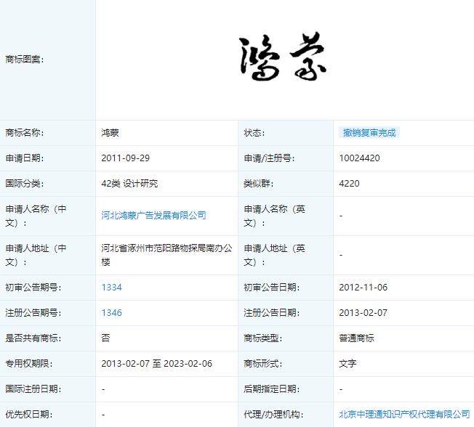
Task: Click the 申请人名称（中文） label
Action: [x=36, y=216]
